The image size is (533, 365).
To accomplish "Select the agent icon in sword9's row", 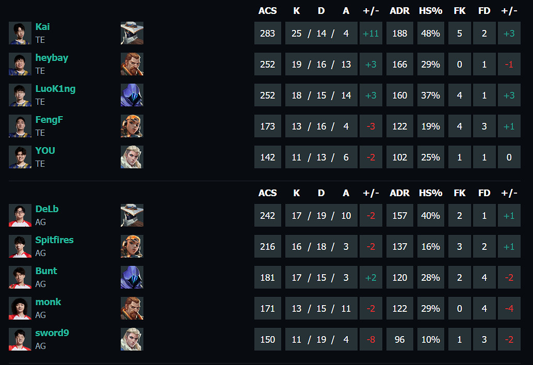I will point(132,339).
